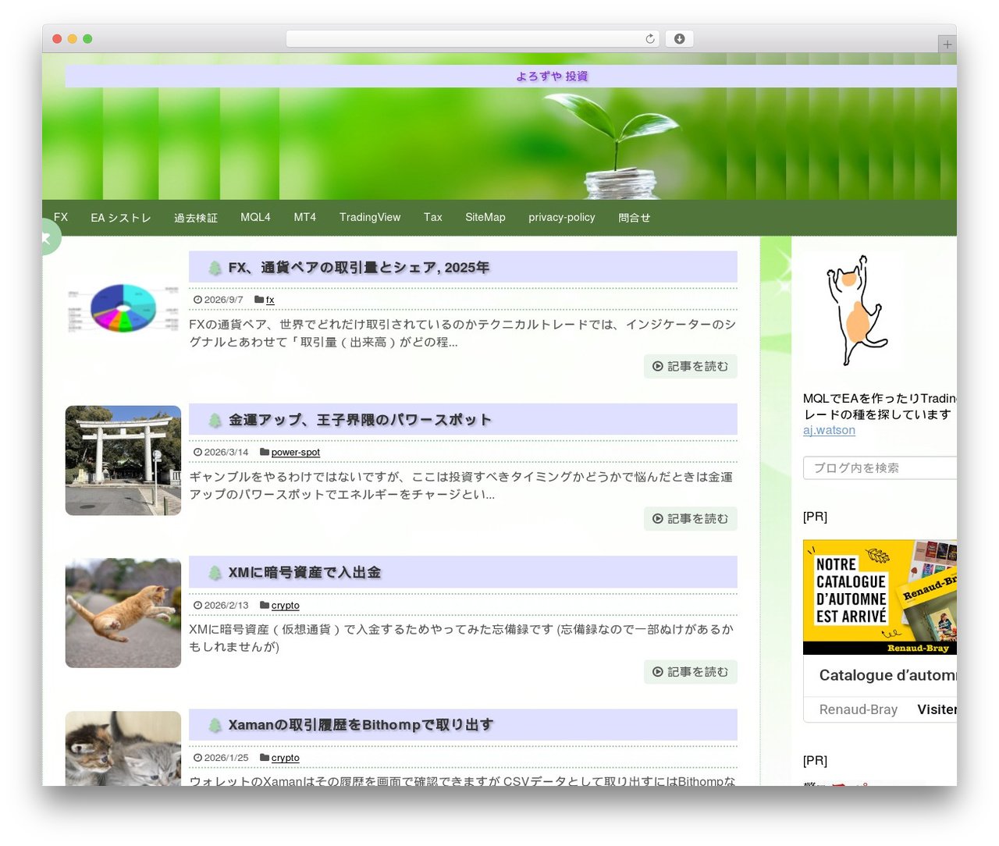Open the browser downloads icon
Viewport: 999px width, 846px height.
click(679, 39)
